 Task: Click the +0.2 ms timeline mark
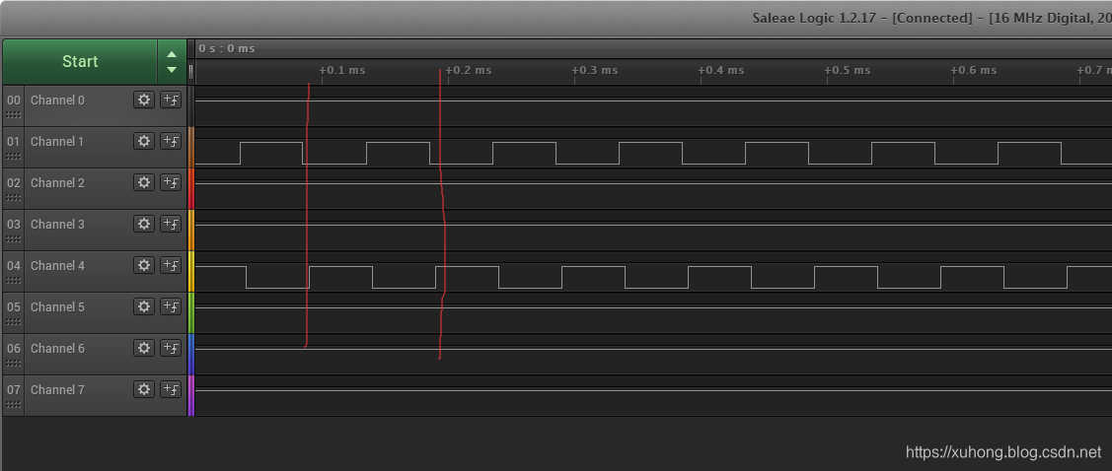468,70
